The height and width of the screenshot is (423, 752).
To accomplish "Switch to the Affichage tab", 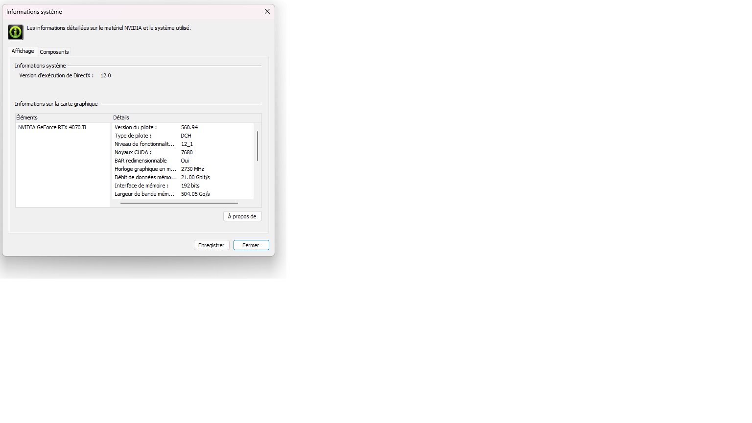I will [23, 51].
